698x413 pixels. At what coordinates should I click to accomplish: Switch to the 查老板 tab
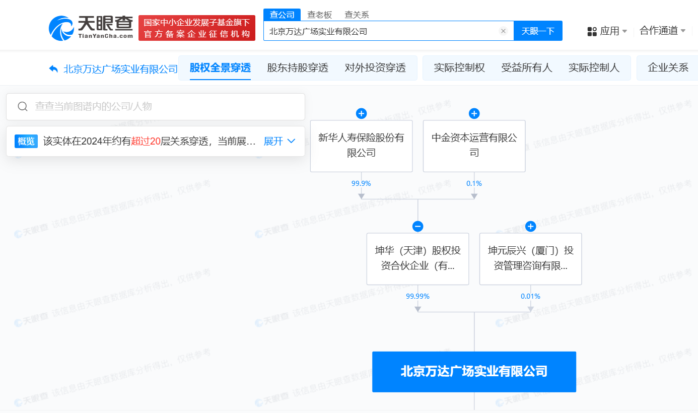coord(320,15)
